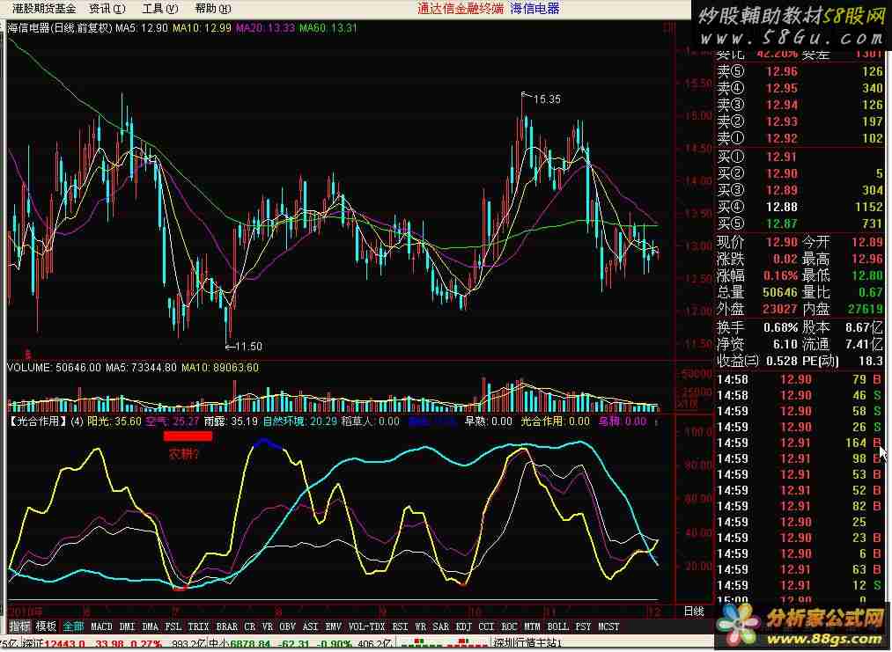892x652 pixels.
Task: Select the 买④ 12.88 bid row
Action: (800, 207)
